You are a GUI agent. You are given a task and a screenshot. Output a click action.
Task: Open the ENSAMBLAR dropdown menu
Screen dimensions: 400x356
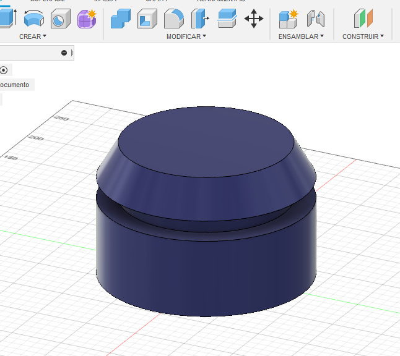point(302,36)
